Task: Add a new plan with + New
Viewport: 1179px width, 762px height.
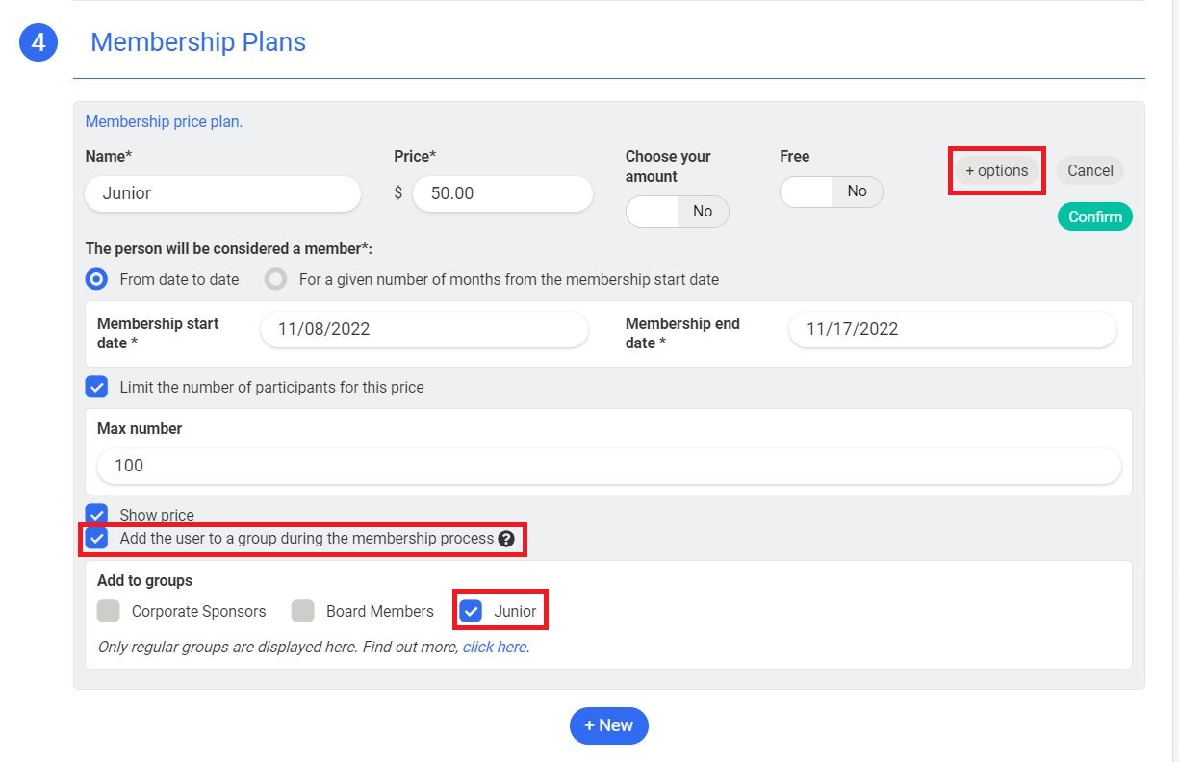Action: [x=608, y=725]
